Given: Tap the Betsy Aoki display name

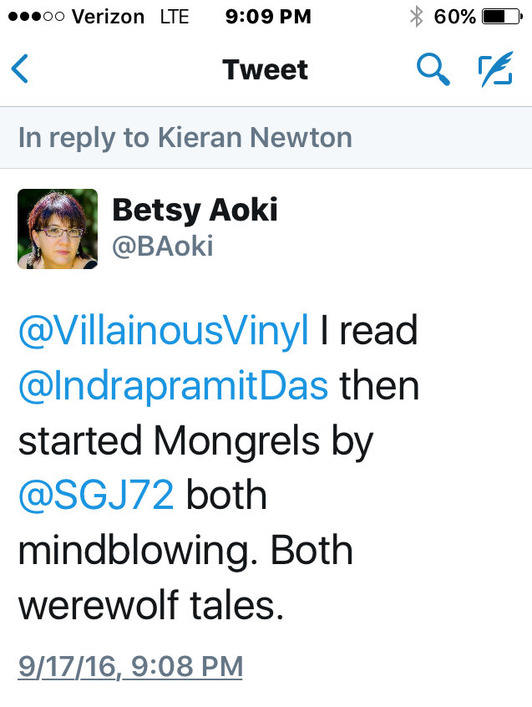Looking at the screenshot, I should pyautogui.click(x=195, y=210).
